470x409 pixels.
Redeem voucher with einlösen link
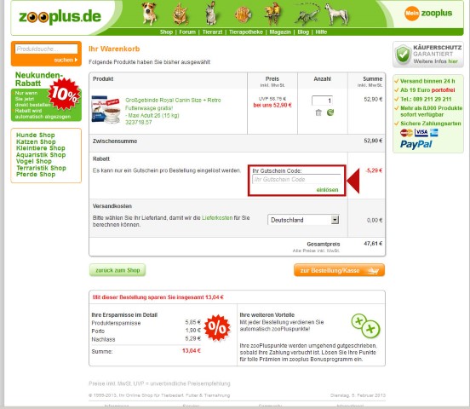tap(327, 190)
